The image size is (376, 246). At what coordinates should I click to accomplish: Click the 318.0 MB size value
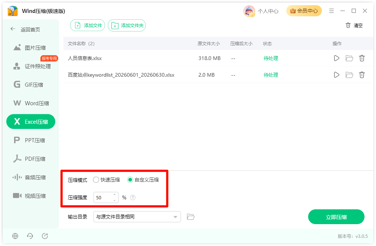coord(210,58)
